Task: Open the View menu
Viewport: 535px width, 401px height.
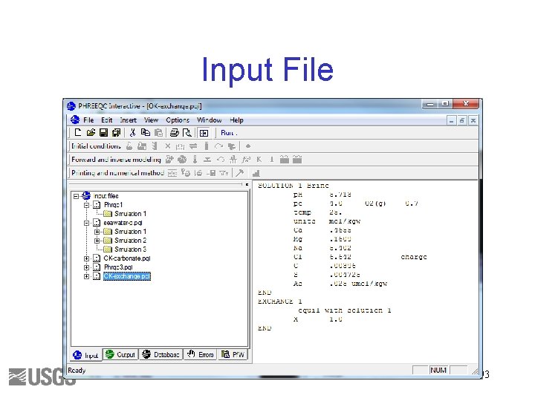Action: pos(151,120)
